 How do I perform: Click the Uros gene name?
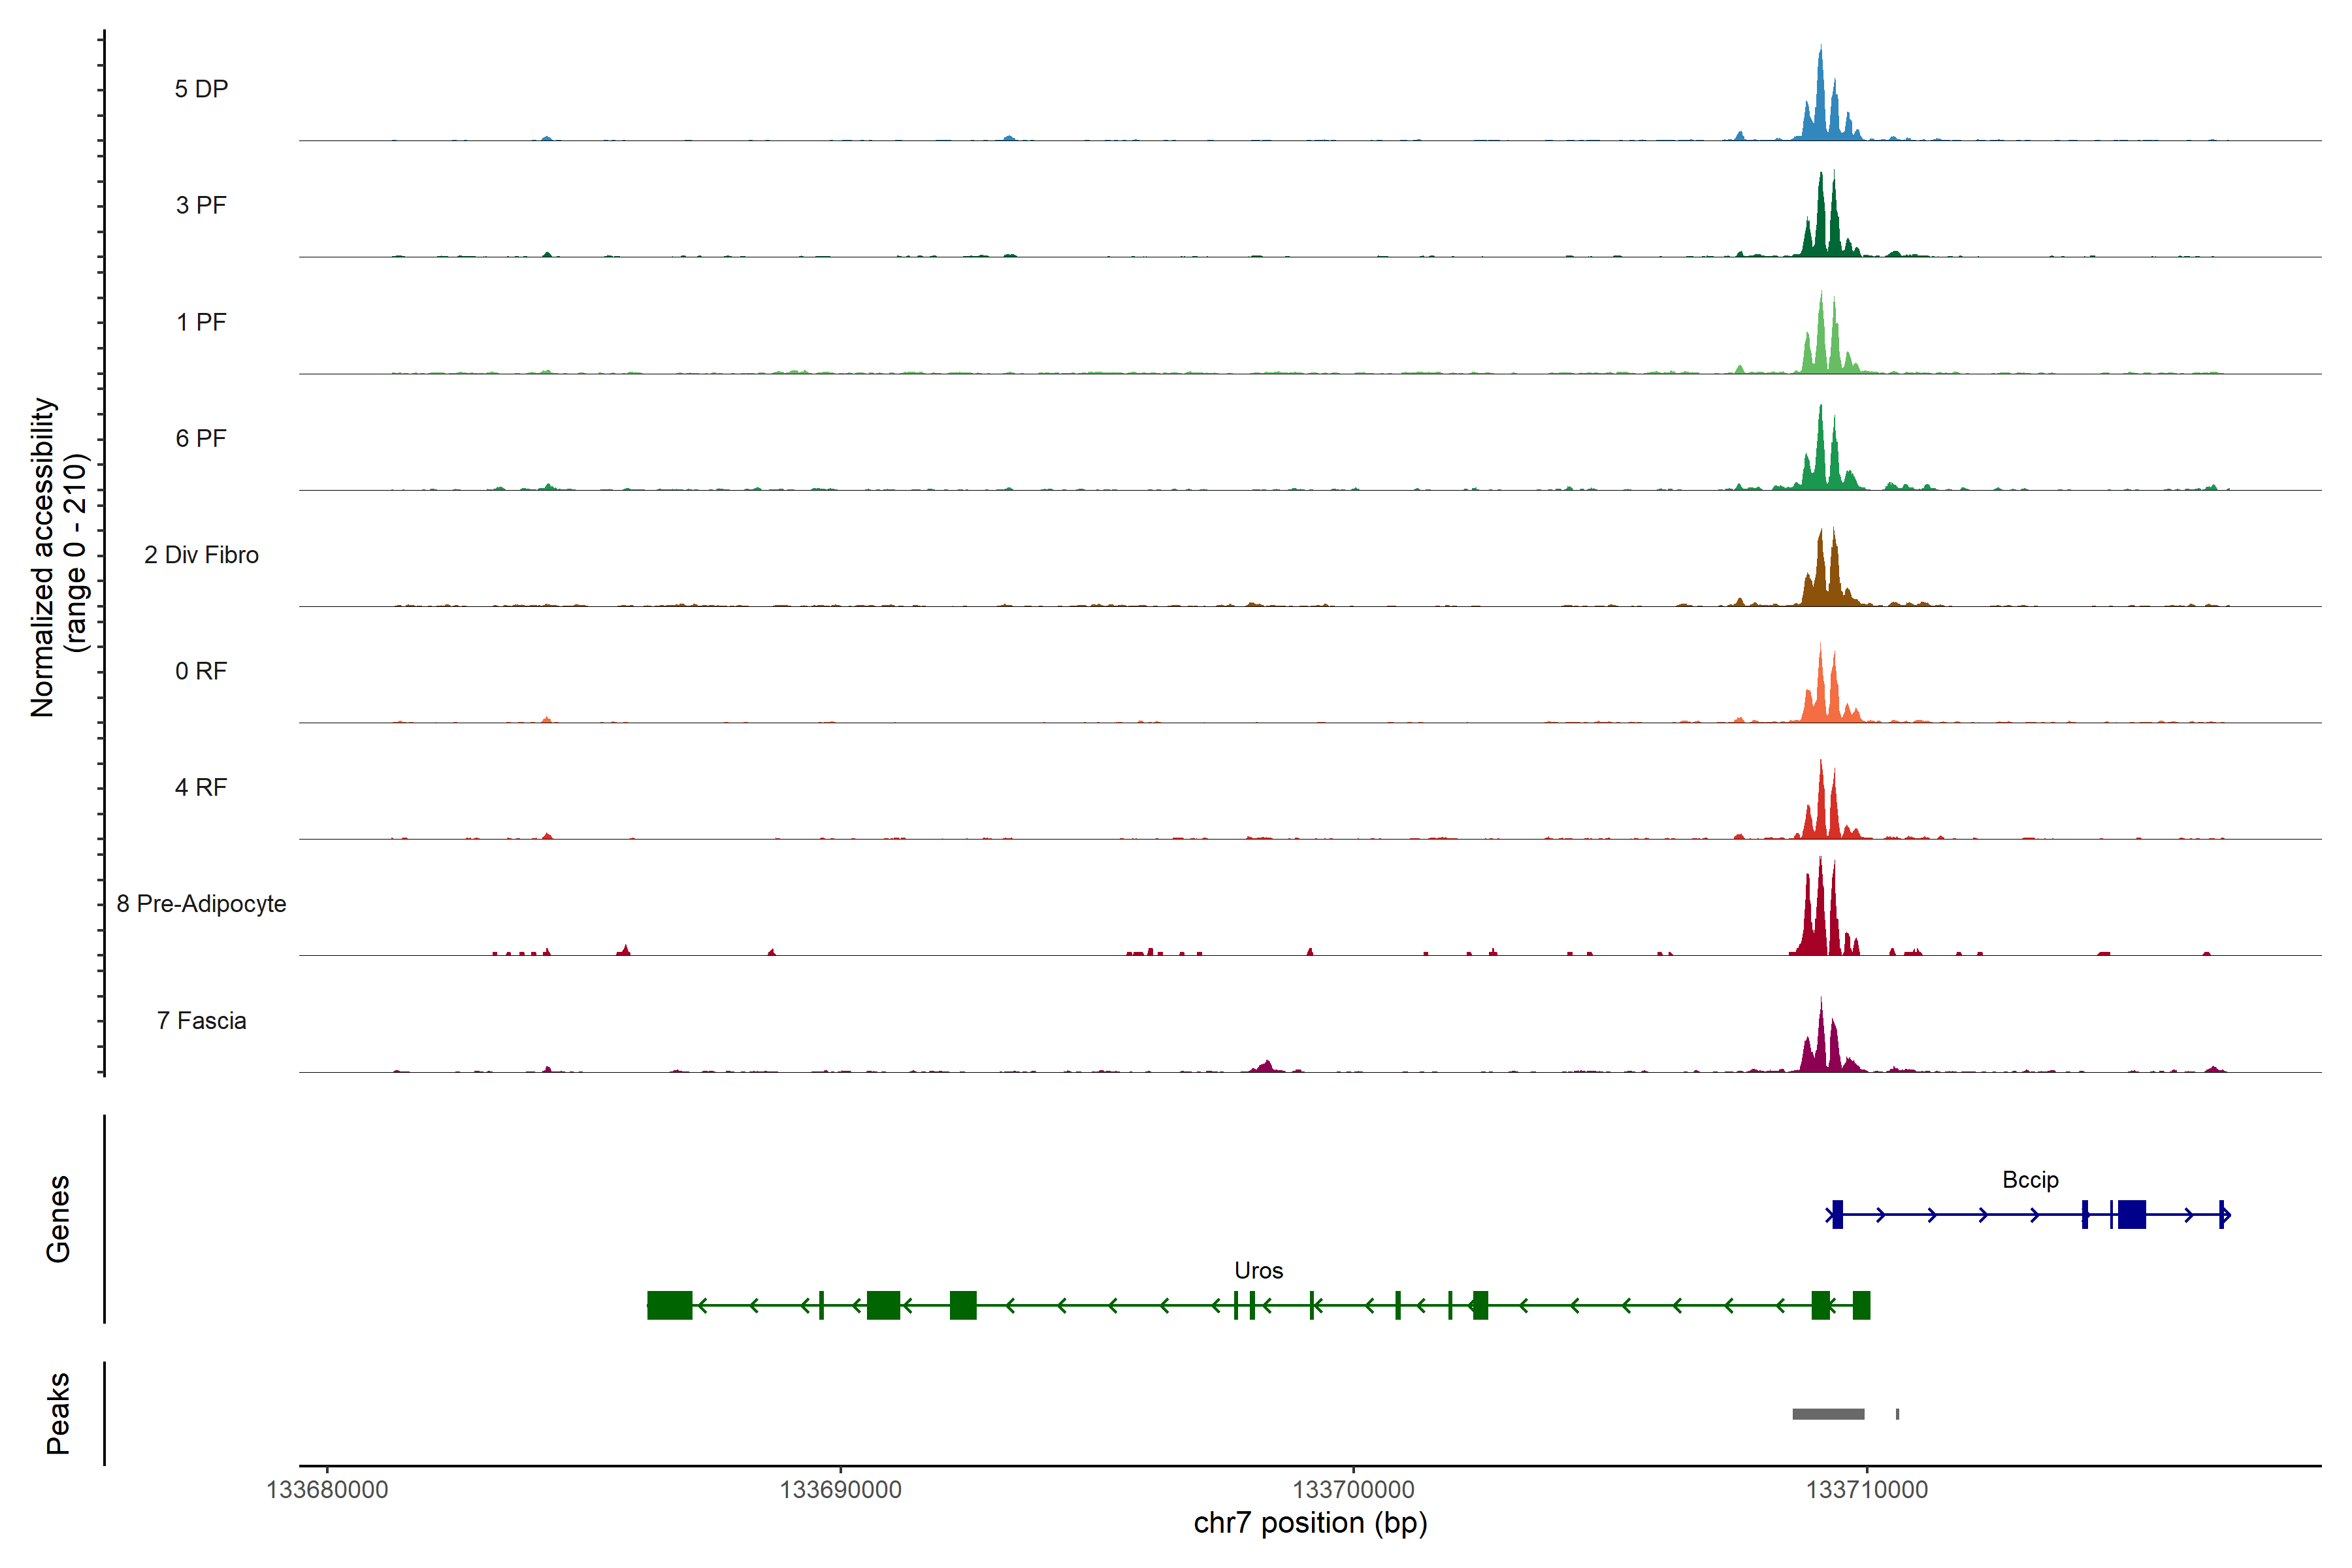(1258, 1270)
